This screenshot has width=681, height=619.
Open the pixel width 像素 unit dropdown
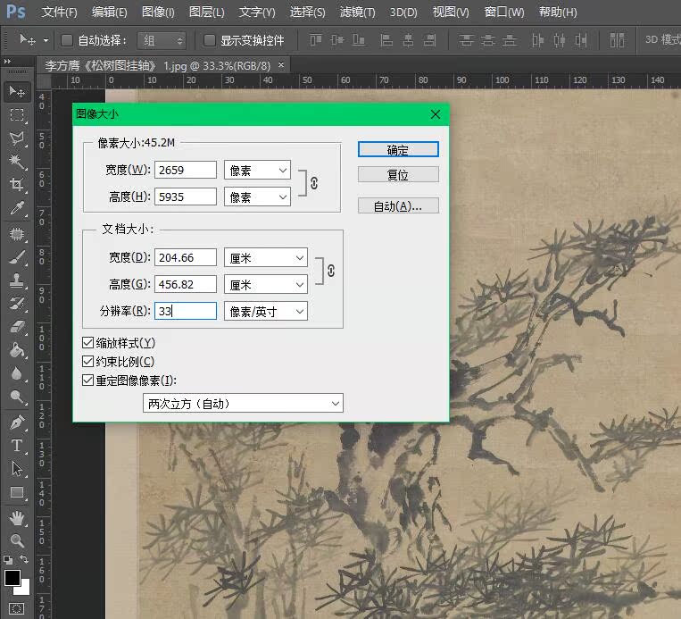[x=258, y=170]
